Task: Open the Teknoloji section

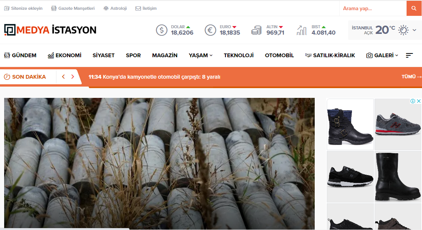Action: tap(239, 55)
